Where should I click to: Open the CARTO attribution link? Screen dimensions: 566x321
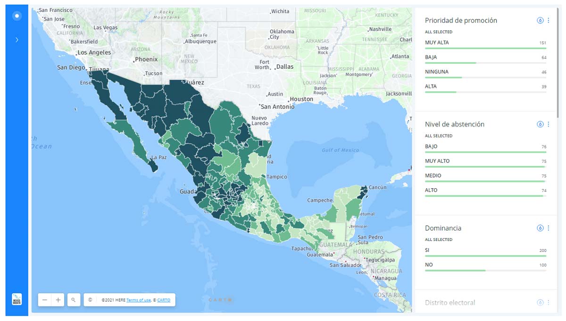164,300
